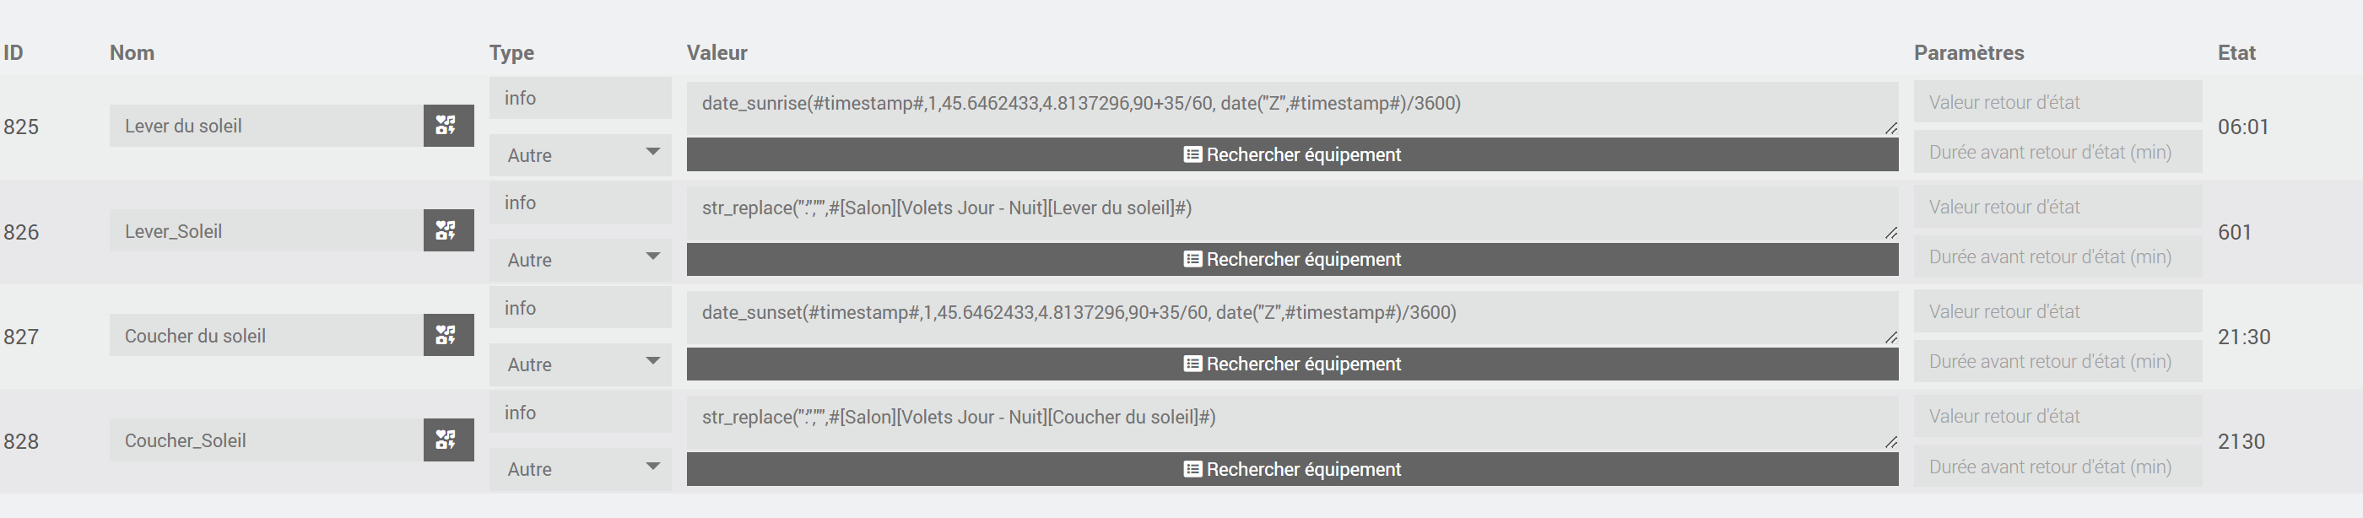This screenshot has width=2363, height=518.
Task: Expand the Autre subtype dropdown for command 826
Action: point(581,260)
